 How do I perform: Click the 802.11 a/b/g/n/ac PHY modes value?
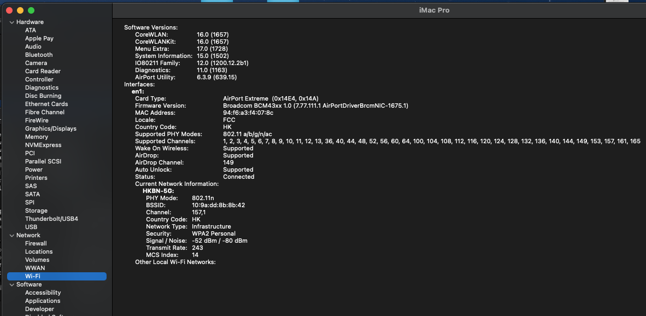(247, 134)
